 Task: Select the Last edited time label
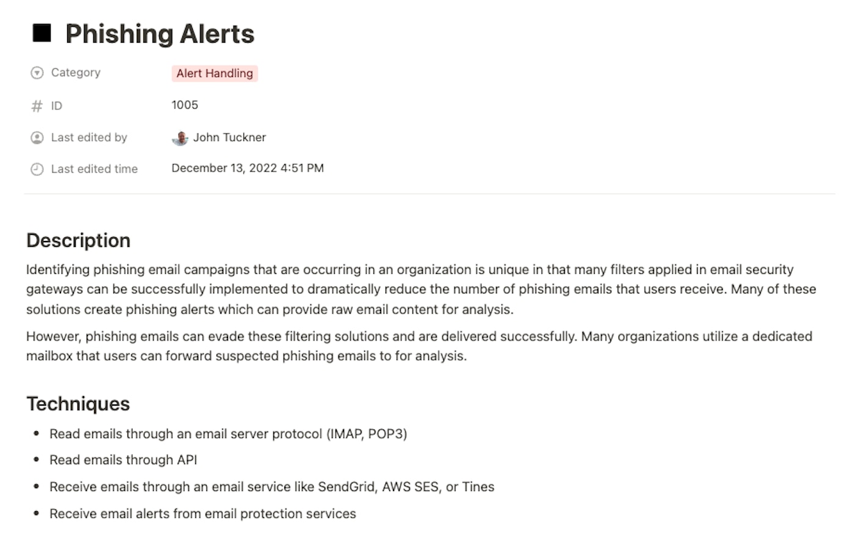click(x=95, y=169)
